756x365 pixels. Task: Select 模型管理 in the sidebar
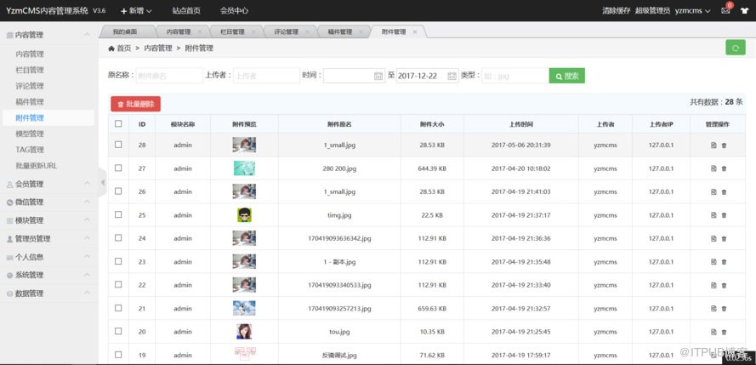[30, 134]
